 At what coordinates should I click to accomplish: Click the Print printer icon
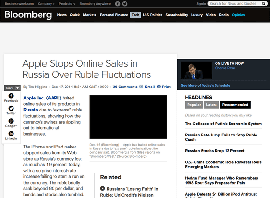pos(159,87)
